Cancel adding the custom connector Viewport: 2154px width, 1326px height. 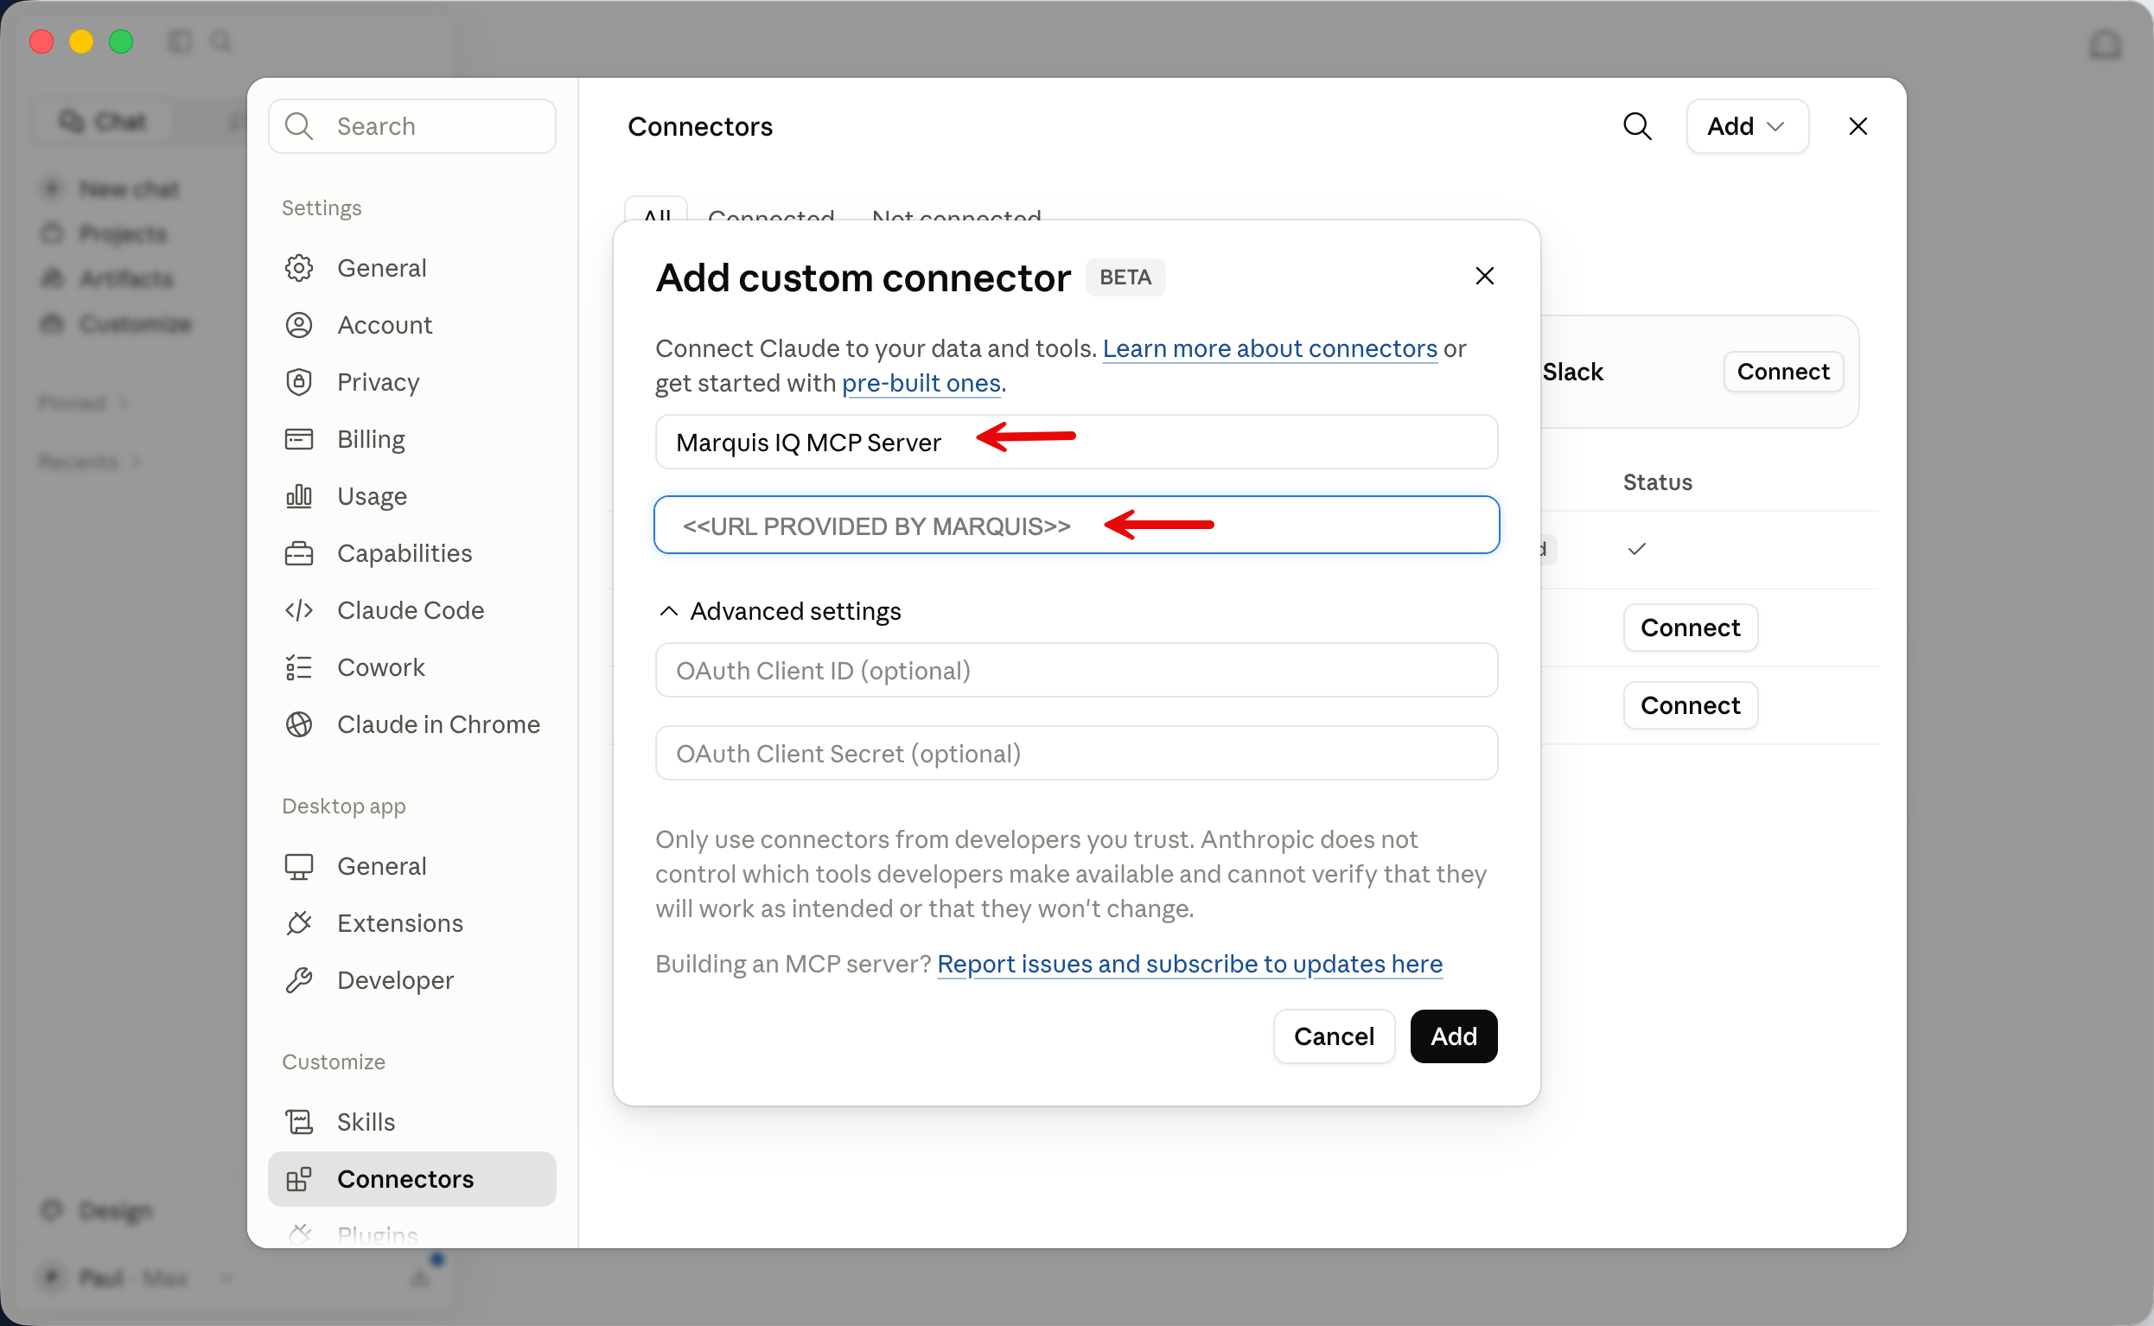point(1334,1037)
